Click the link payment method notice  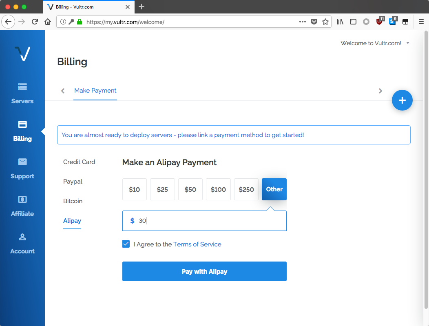tap(234, 135)
